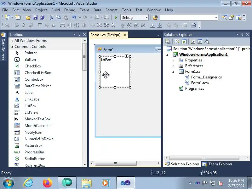252x189 pixels.
Task: Open Data Sources side tab
Action: coord(3,47)
